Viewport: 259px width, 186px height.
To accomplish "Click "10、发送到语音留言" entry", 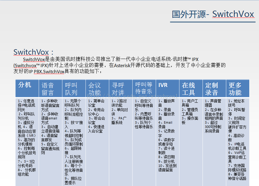I will (167, 168).
